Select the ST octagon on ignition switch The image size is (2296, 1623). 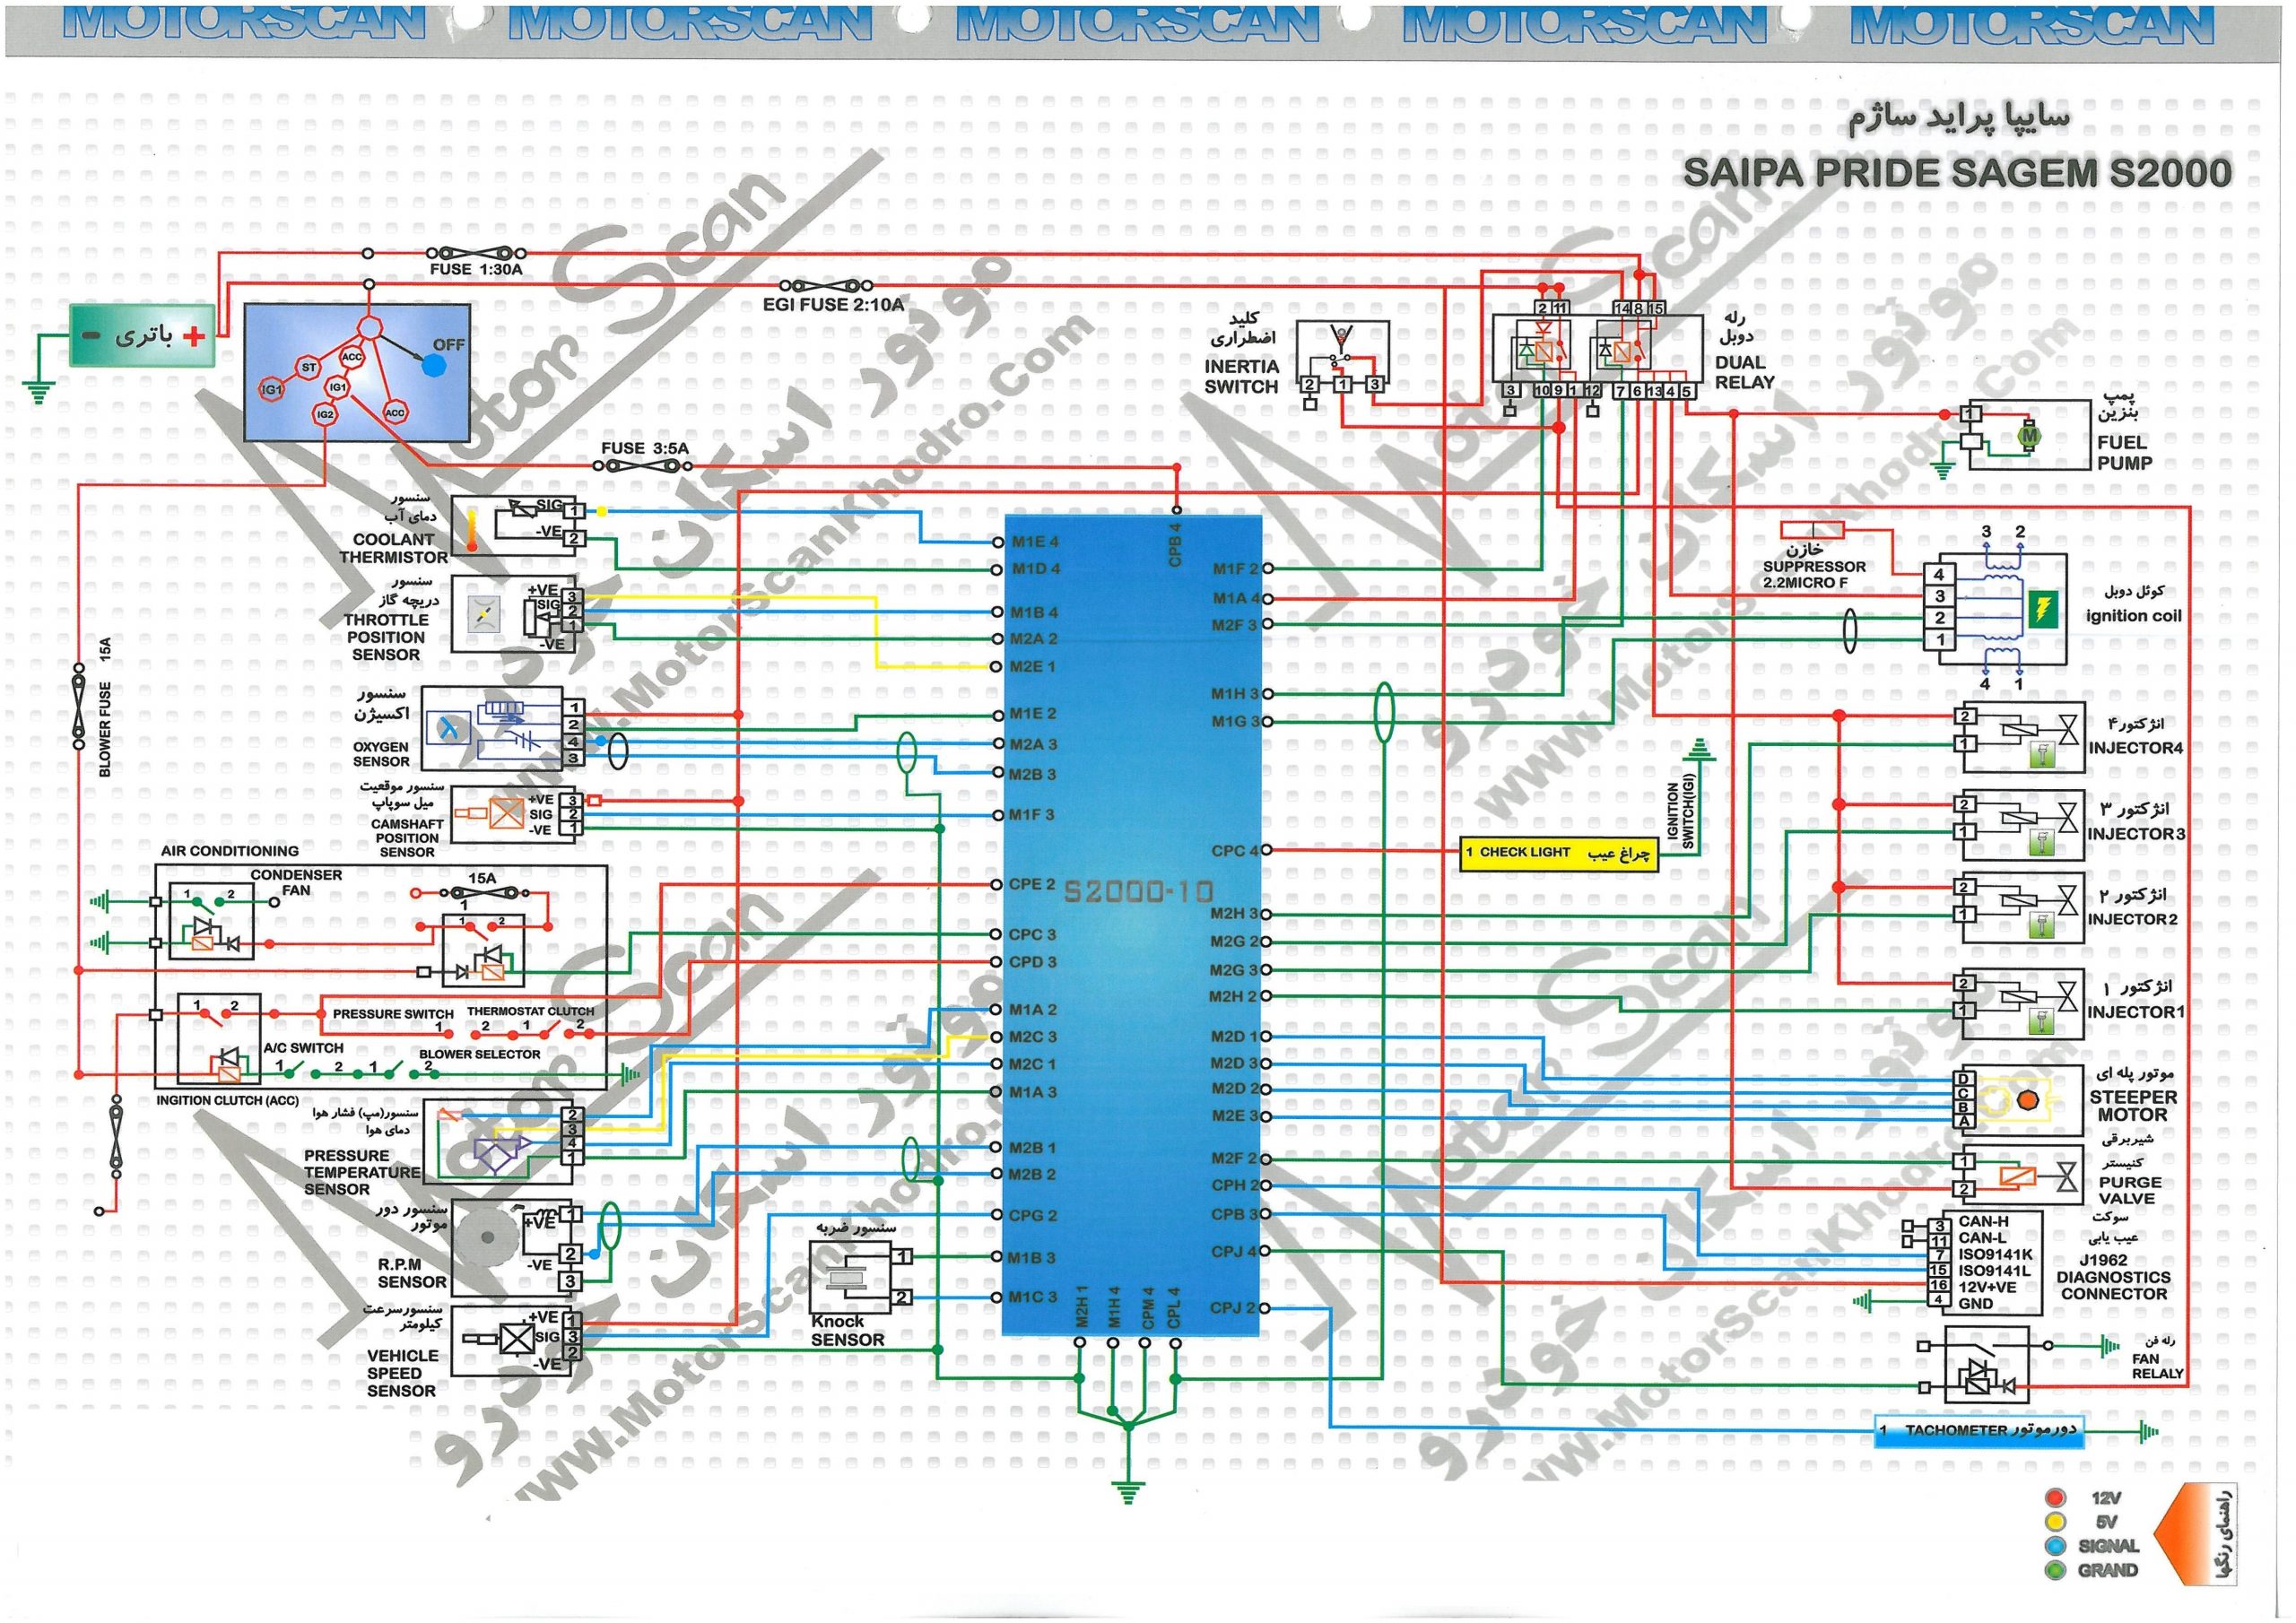(309, 367)
